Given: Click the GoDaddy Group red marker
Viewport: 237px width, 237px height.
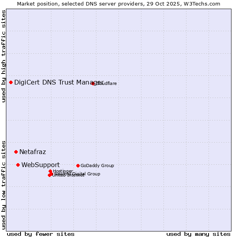Looking at the screenshot, I should [78, 166].
